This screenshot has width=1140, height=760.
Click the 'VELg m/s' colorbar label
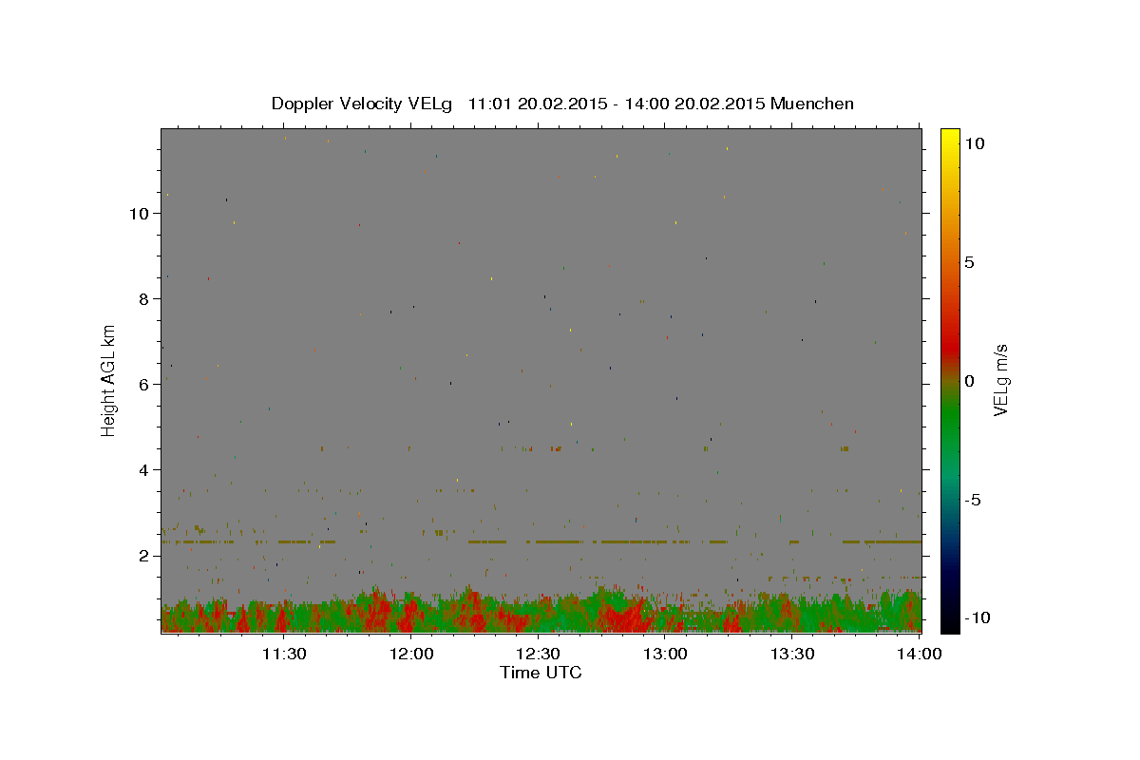coord(999,380)
